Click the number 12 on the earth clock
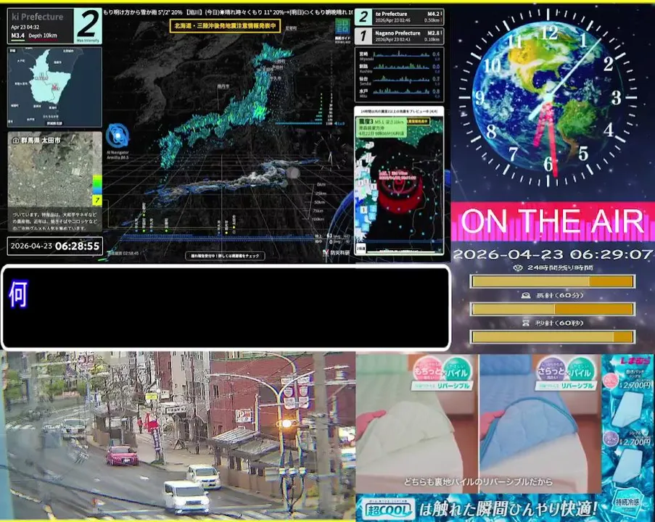This screenshot has height=522, width=655. coord(549,33)
